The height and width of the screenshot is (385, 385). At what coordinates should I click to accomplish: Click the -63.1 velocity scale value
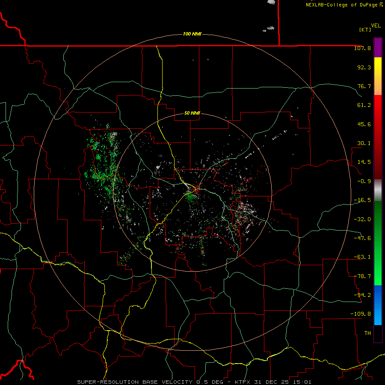(x=362, y=257)
